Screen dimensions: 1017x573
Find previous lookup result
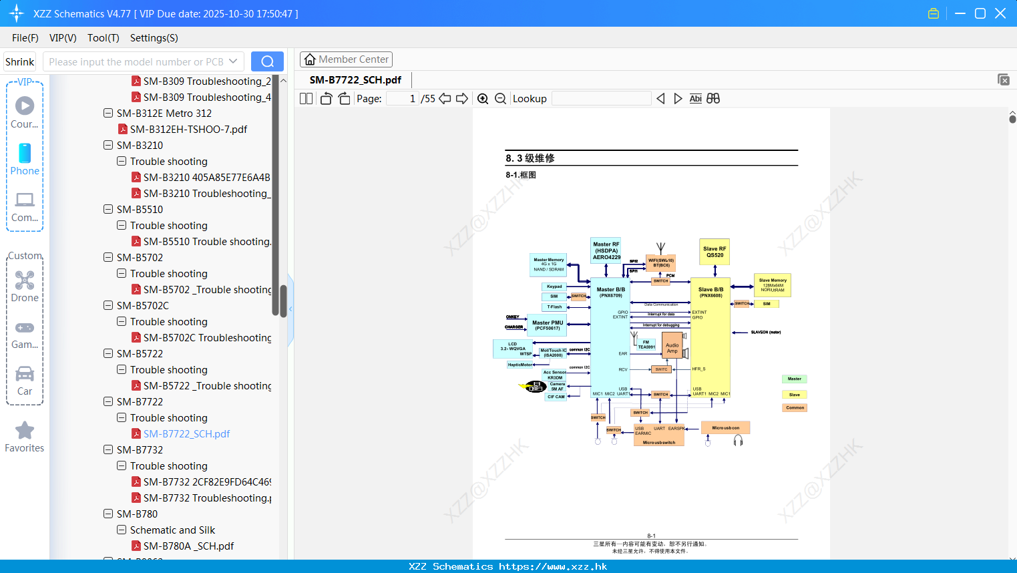tap(660, 98)
